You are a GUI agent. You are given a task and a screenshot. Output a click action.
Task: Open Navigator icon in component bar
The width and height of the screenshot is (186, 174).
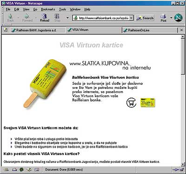click(7, 170)
